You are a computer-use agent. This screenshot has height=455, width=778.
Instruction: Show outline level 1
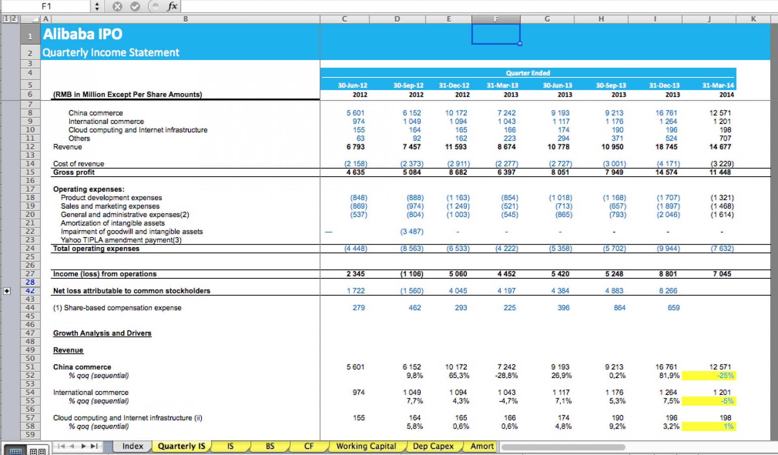6,19
